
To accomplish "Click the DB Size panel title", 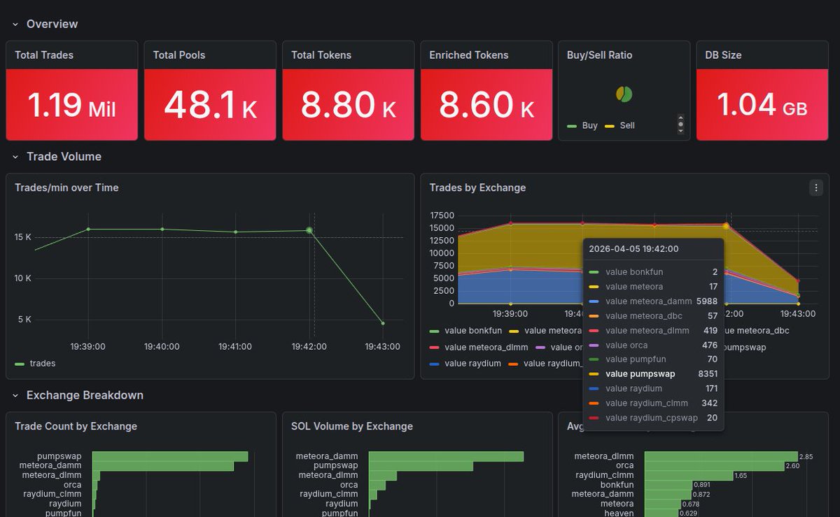I will pos(723,55).
